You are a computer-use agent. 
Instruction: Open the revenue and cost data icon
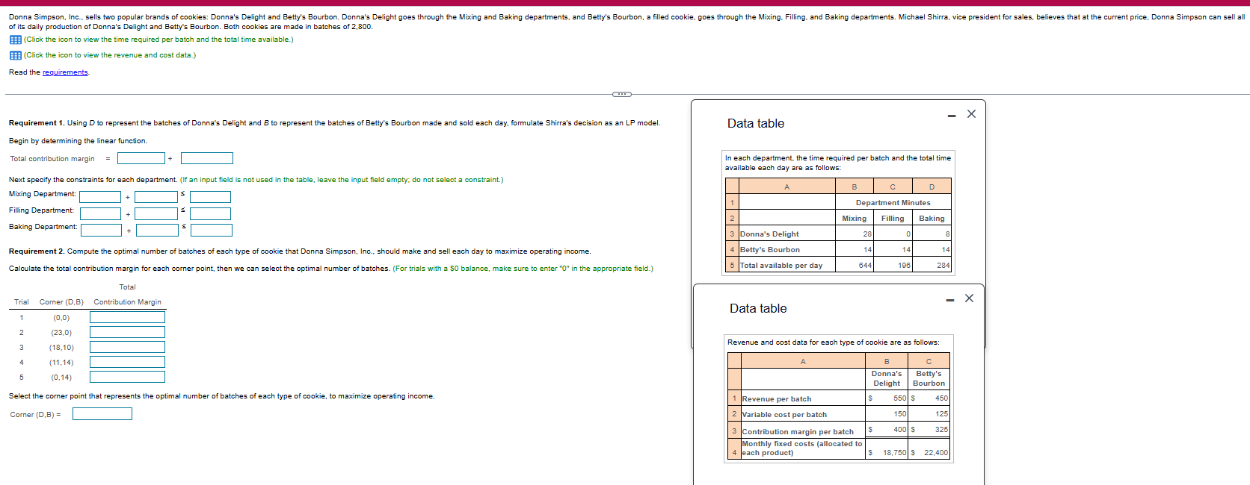pyautogui.click(x=15, y=55)
